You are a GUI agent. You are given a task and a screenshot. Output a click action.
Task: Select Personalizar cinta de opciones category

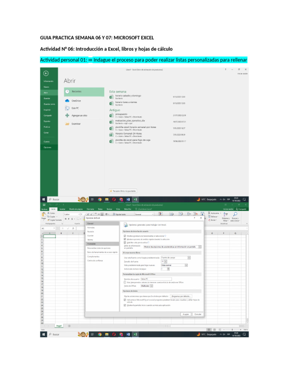click(x=99, y=248)
